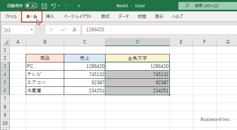Select row 2 header
Viewport: 237px width, 130px height.
(5, 58)
